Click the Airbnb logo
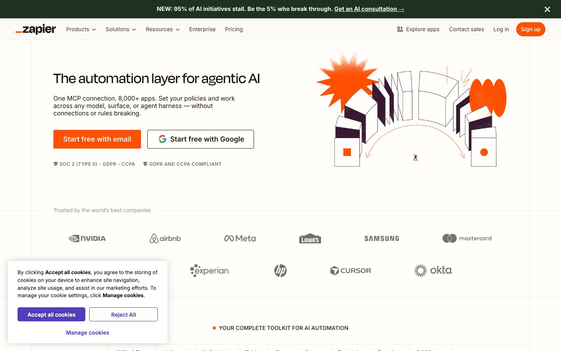Image resolution: width=561 pixels, height=351 pixels. pos(165,238)
